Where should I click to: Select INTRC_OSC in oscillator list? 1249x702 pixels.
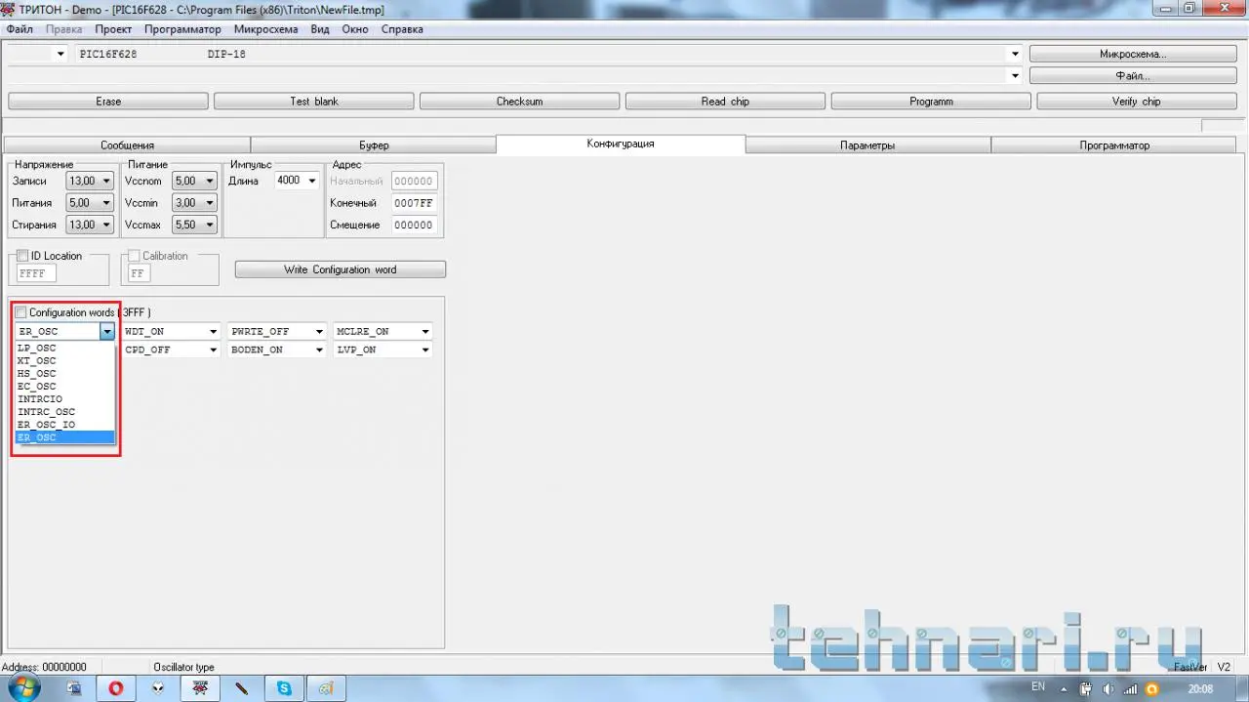65,412
